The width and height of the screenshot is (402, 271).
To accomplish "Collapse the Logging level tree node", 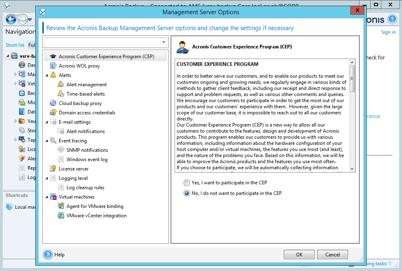I will 47,178.
